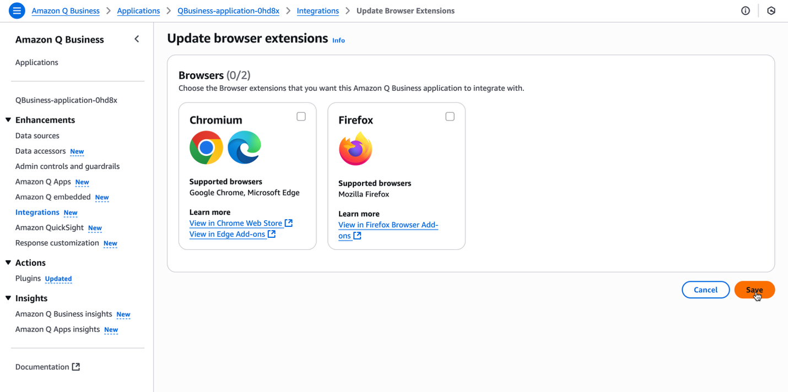The width and height of the screenshot is (788, 392).
Task: Collapse the Amazon Q Business sidebar
Action: click(x=137, y=39)
